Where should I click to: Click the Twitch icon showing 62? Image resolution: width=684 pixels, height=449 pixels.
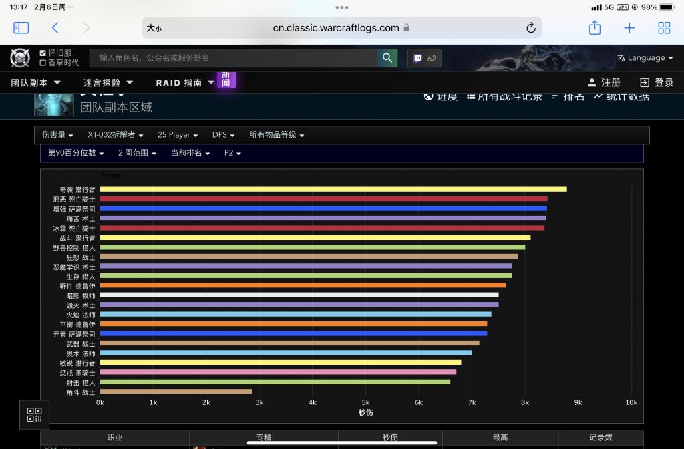(x=423, y=58)
